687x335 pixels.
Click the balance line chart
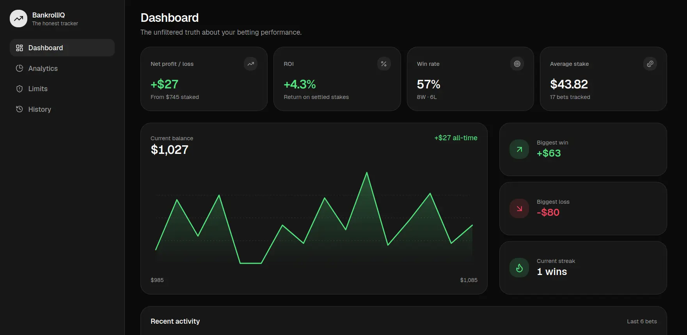coord(314,218)
